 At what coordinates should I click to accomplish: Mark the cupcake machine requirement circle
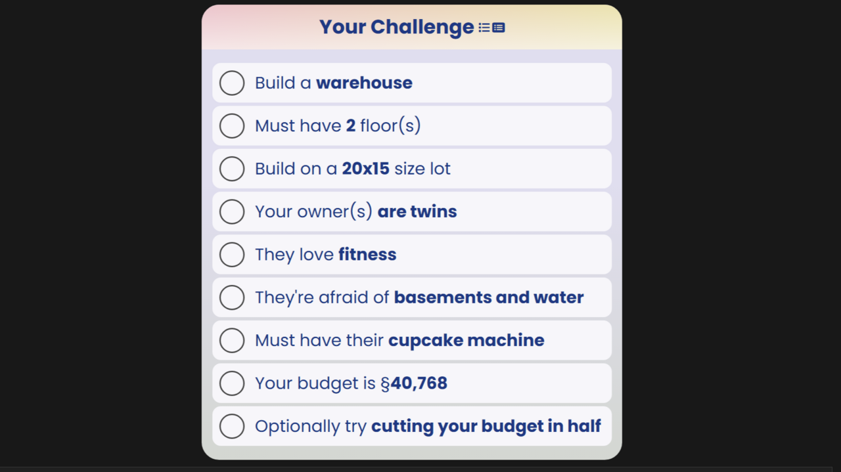click(x=232, y=340)
